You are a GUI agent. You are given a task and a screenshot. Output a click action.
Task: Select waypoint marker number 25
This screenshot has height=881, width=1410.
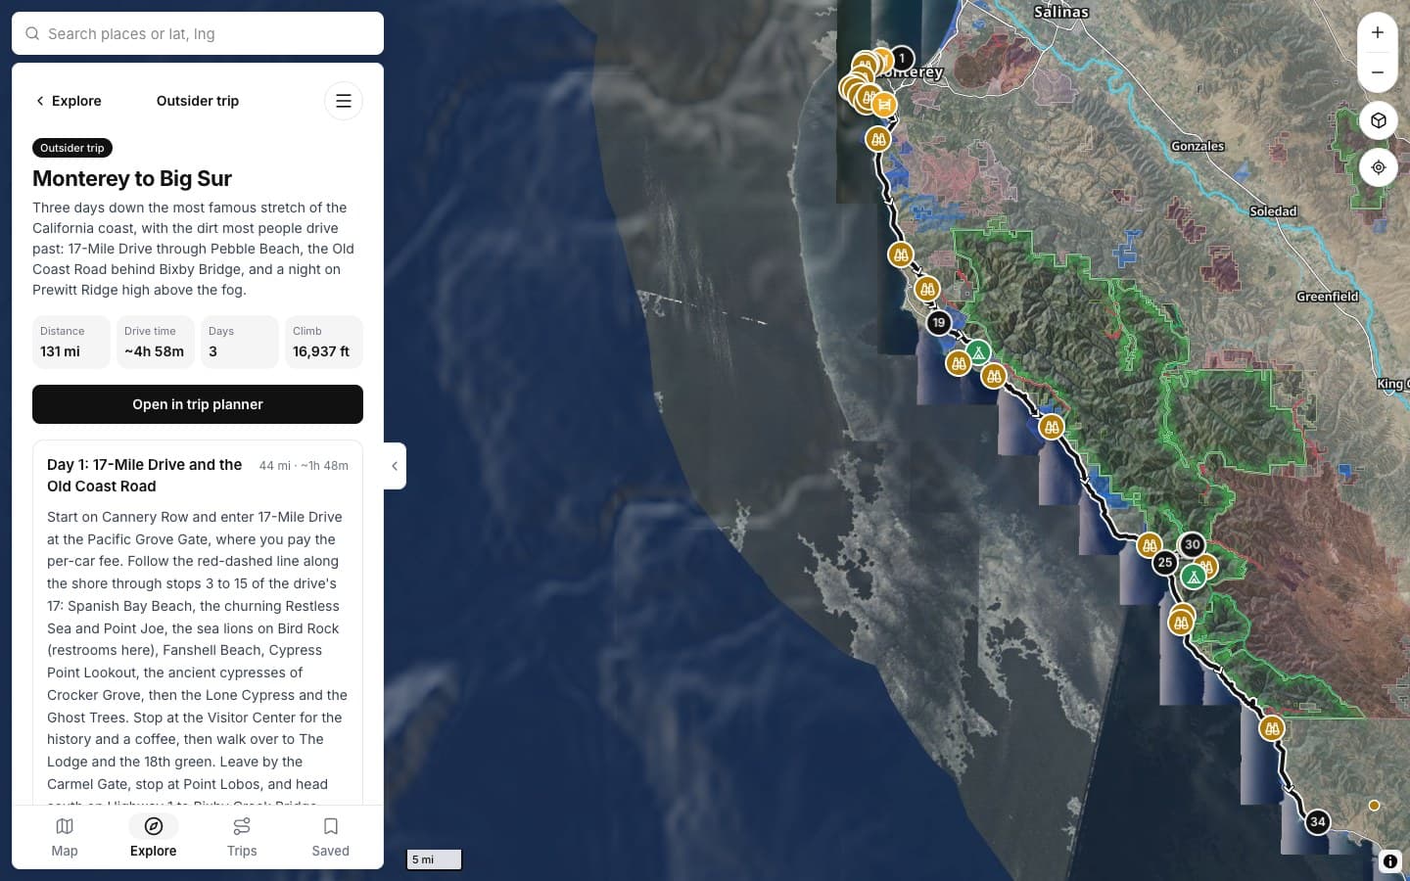[x=1164, y=563]
